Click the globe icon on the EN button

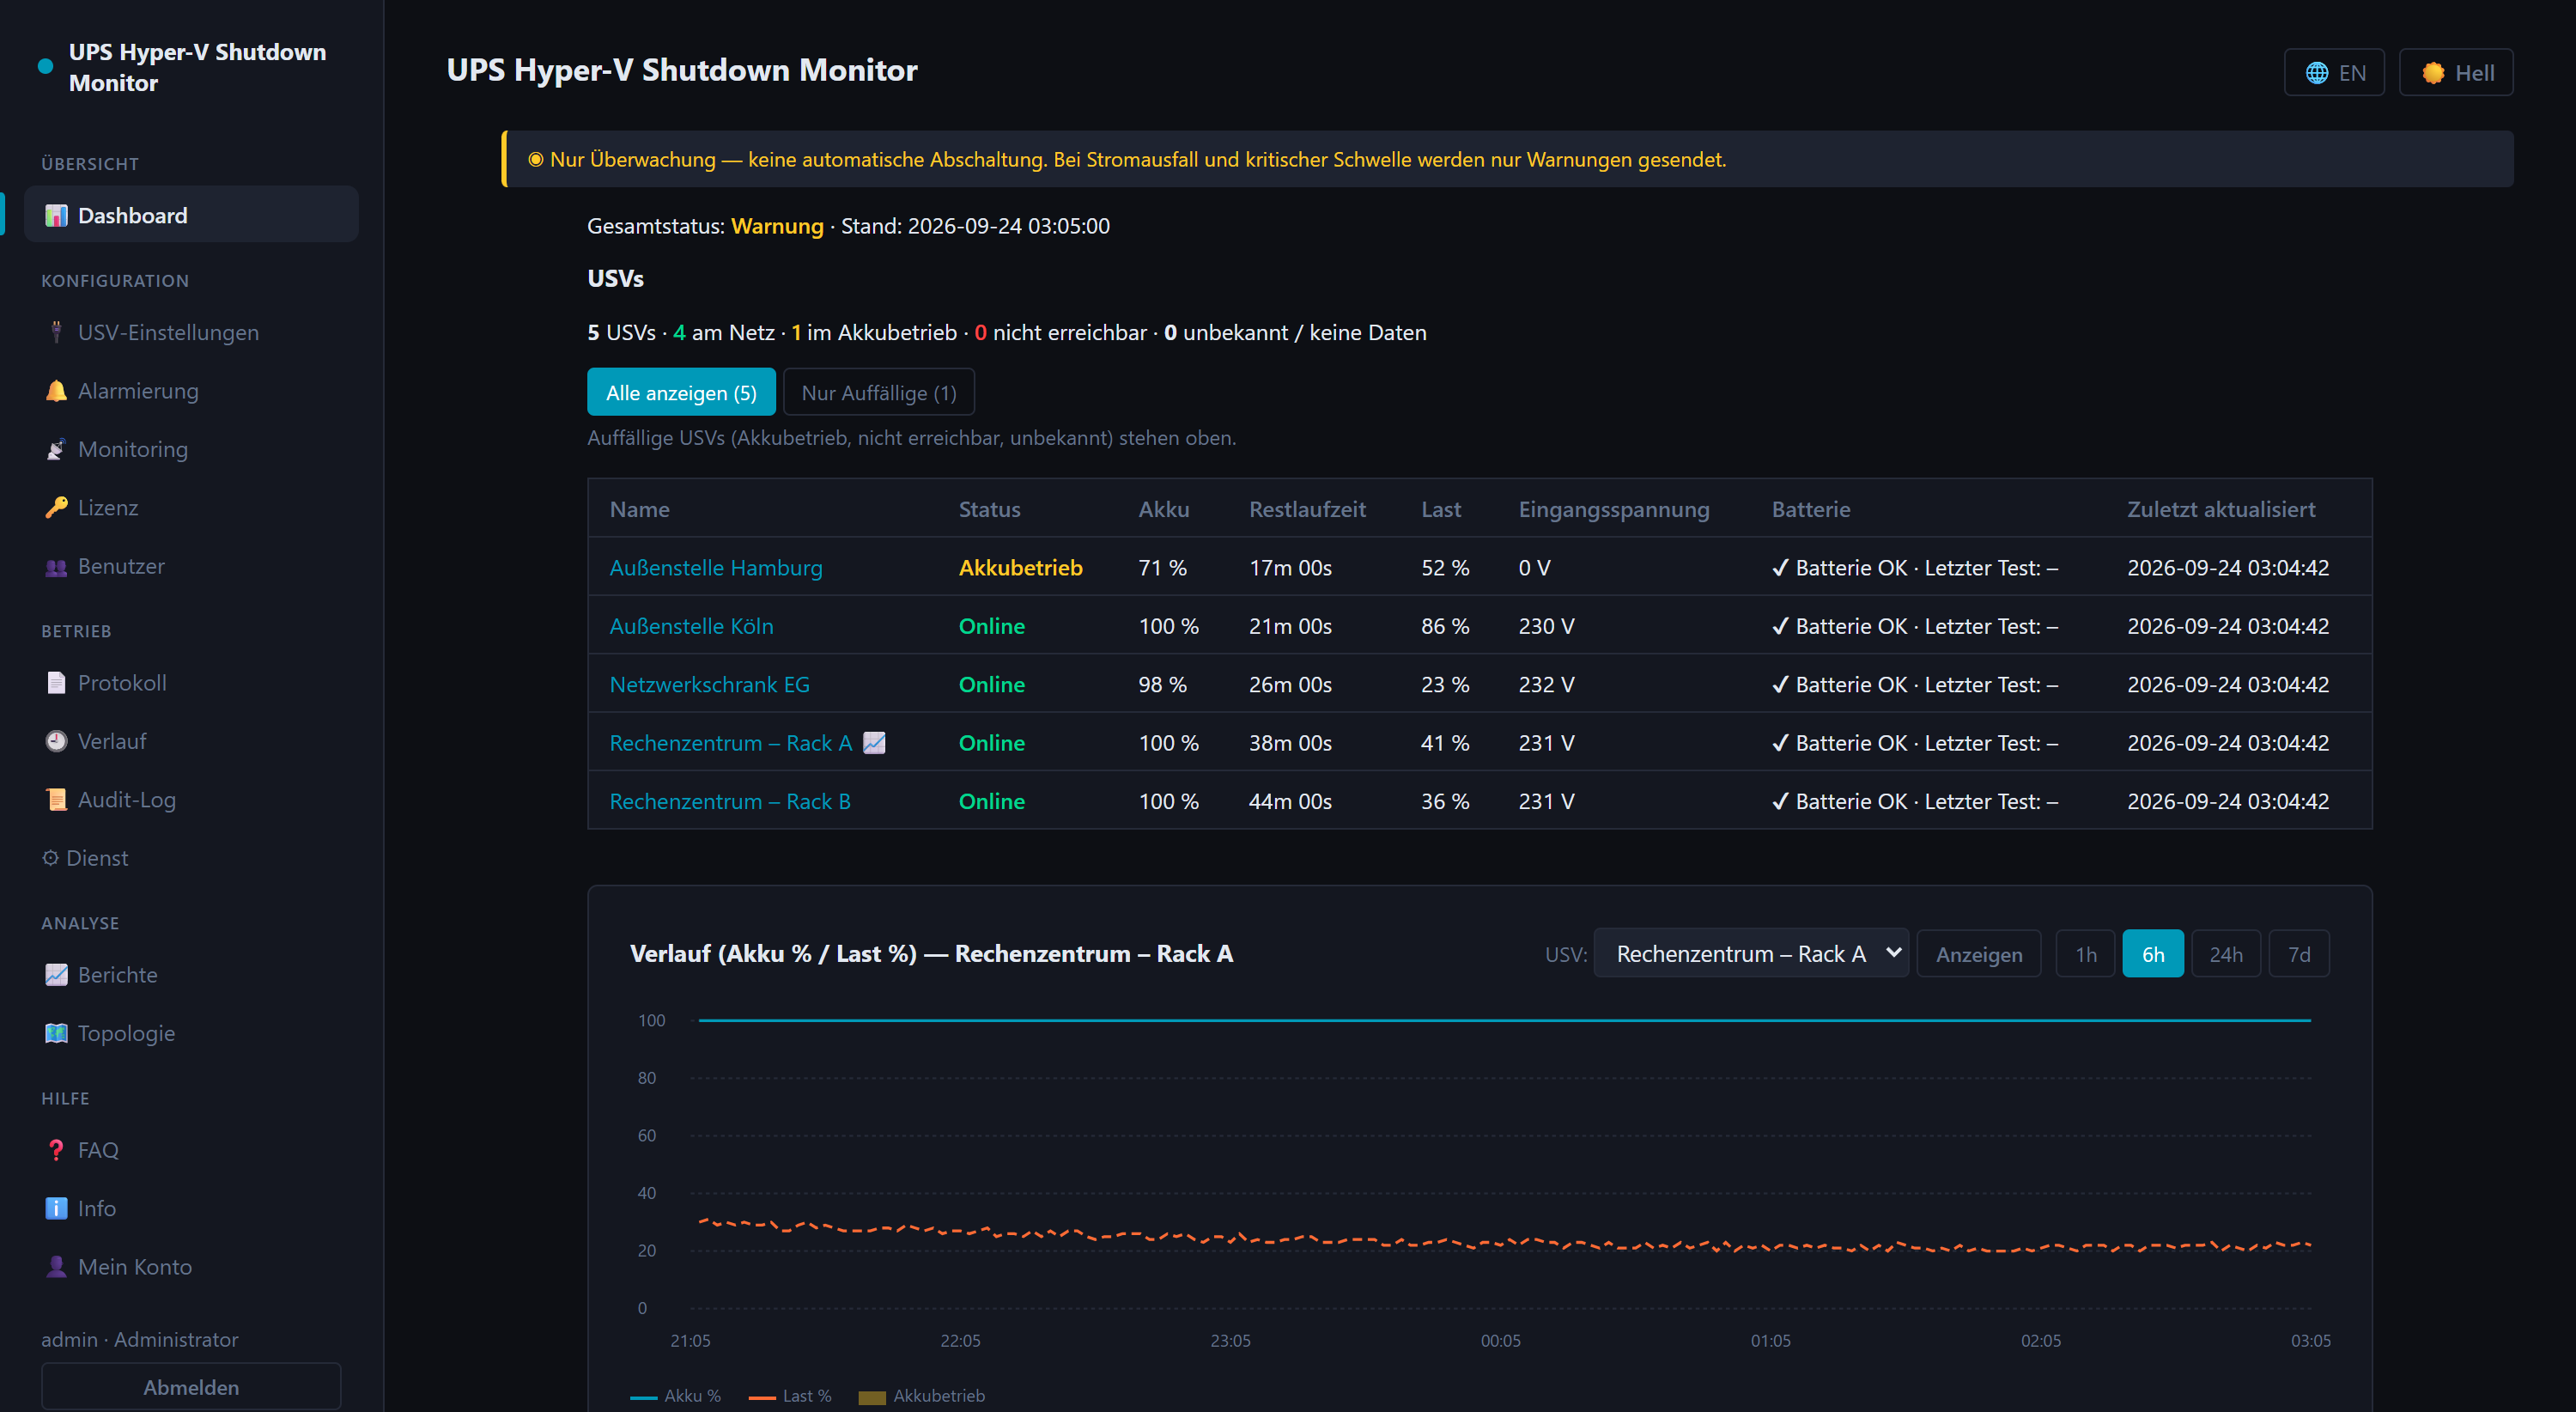click(2316, 73)
